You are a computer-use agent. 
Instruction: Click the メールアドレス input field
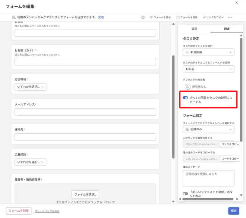(x=85, y=112)
